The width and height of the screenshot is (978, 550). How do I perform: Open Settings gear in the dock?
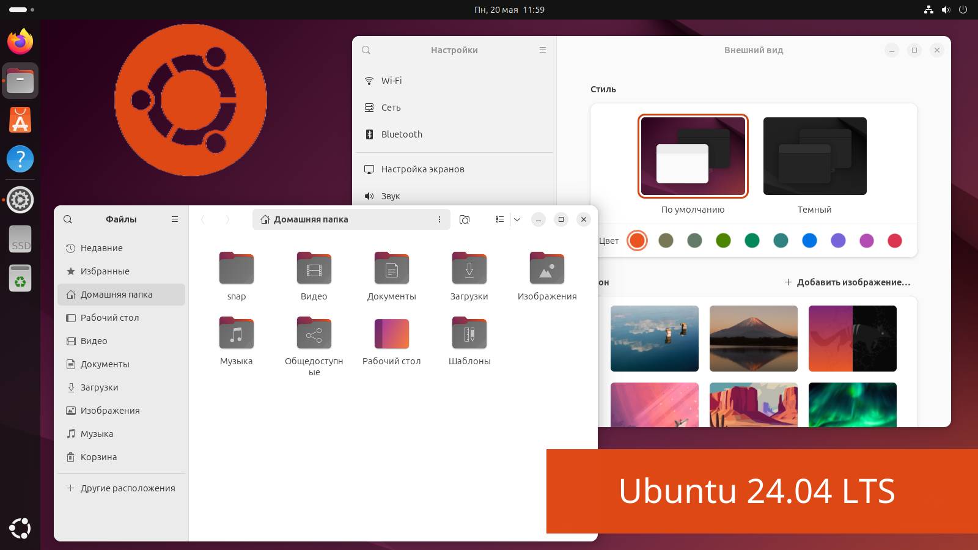(x=20, y=200)
